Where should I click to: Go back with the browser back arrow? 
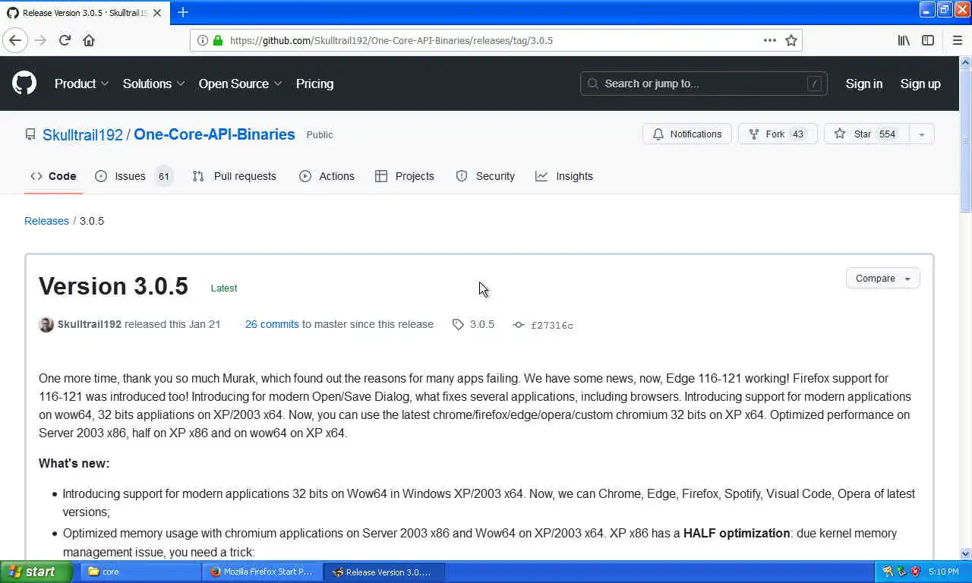click(x=15, y=40)
